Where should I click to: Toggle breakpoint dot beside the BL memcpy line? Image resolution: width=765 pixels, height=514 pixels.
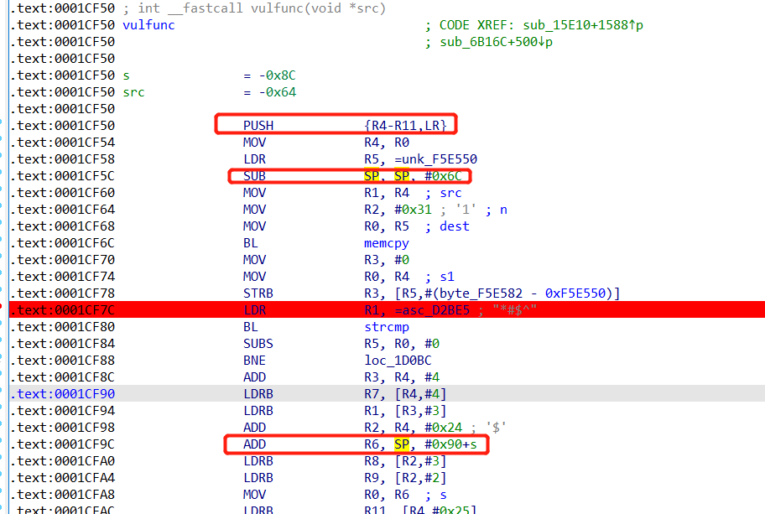coord(4,243)
